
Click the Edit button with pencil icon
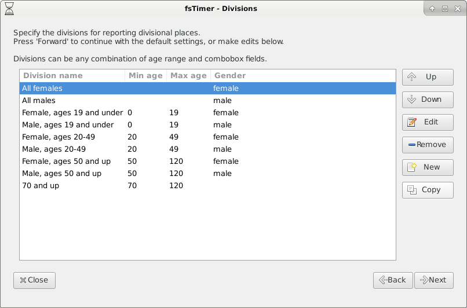click(428, 122)
